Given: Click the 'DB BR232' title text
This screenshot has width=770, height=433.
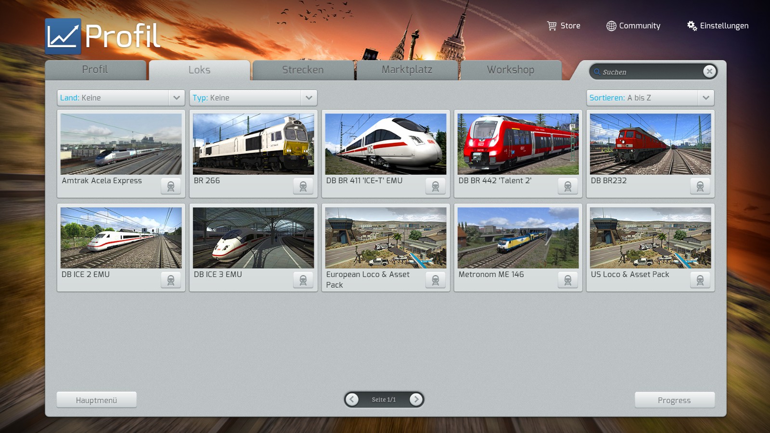Looking at the screenshot, I should tap(609, 181).
